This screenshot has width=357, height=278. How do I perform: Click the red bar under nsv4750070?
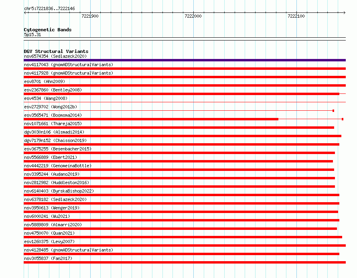[183, 237]
